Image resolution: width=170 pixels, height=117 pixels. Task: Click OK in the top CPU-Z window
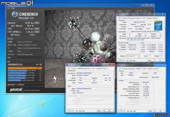pyautogui.click(x=160, y=60)
